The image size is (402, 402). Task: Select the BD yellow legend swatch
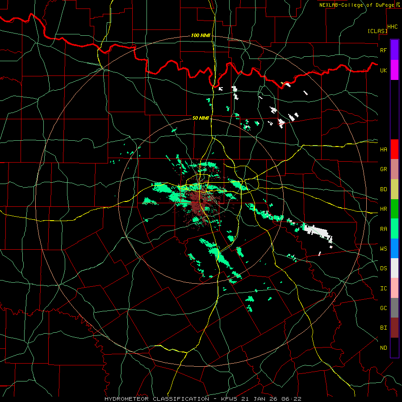click(394, 189)
